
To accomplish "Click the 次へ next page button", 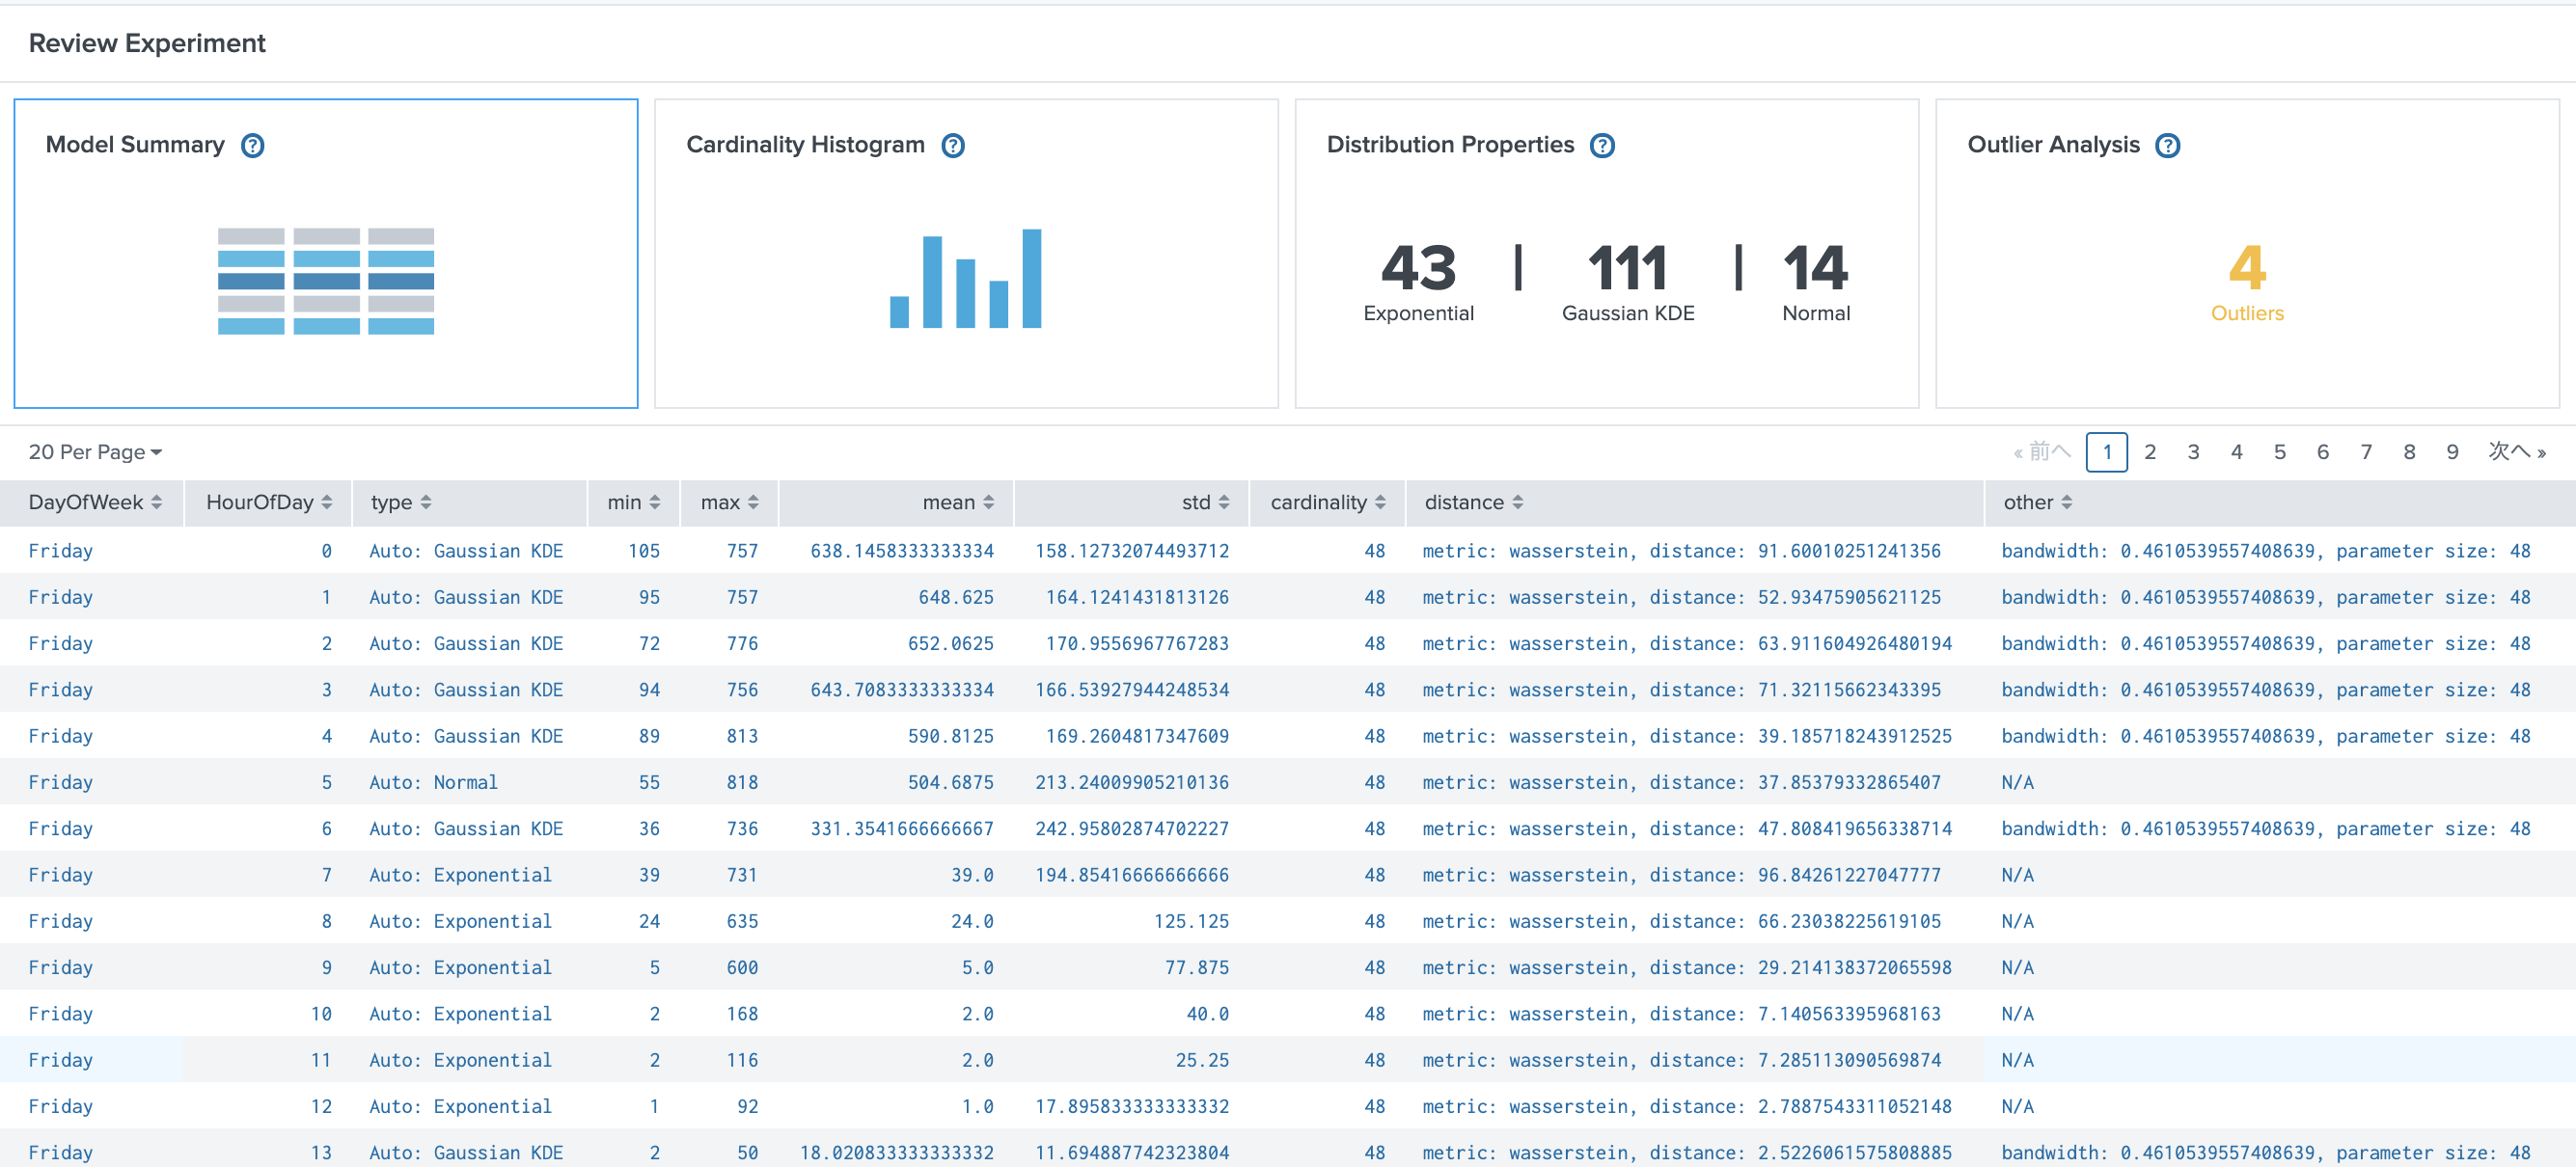I will click(x=2516, y=451).
